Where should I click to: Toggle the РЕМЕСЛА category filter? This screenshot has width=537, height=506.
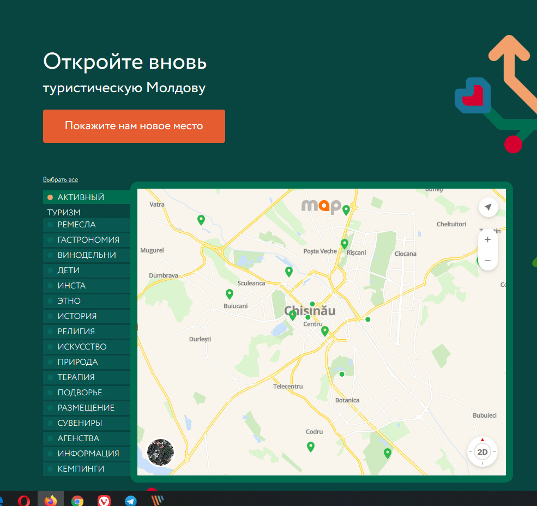(87, 225)
